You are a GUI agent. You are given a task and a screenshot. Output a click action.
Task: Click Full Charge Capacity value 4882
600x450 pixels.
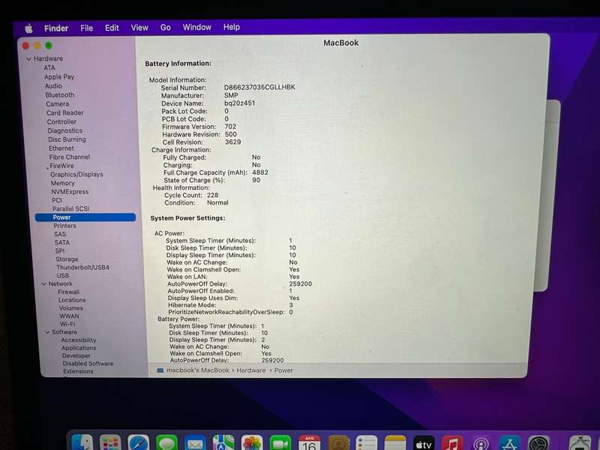tap(260, 172)
